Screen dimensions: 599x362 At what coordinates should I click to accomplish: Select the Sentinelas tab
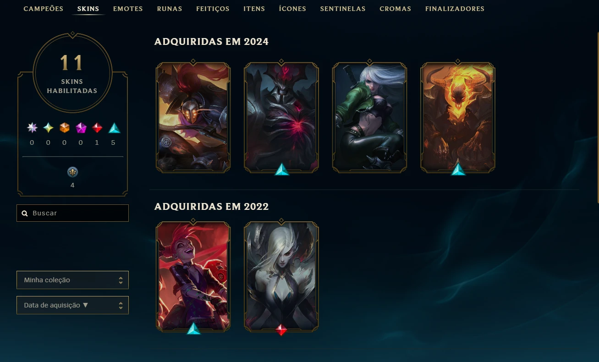coord(343,9)
